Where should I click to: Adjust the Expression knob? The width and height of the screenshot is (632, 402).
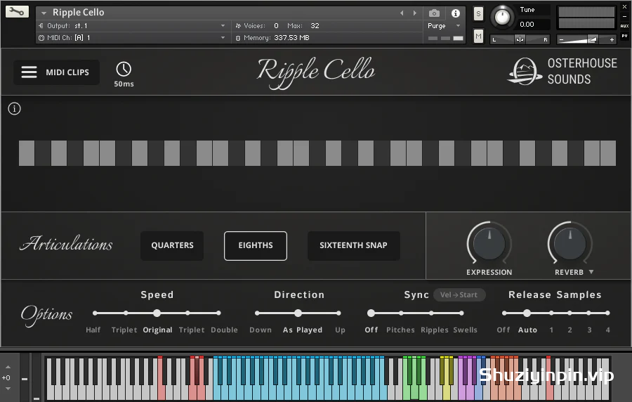pyautogui.click(x=489, y=243)
